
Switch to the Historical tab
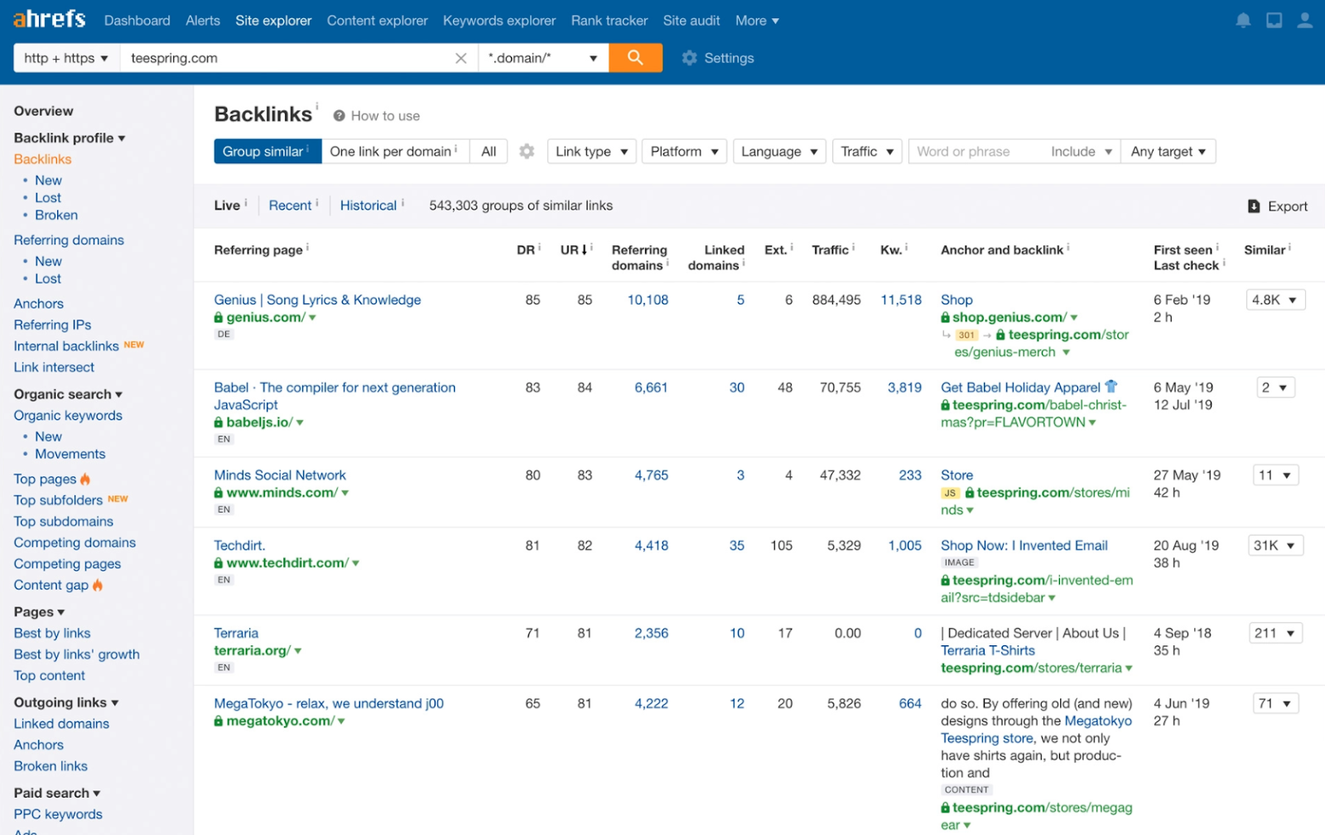(369, 205)
